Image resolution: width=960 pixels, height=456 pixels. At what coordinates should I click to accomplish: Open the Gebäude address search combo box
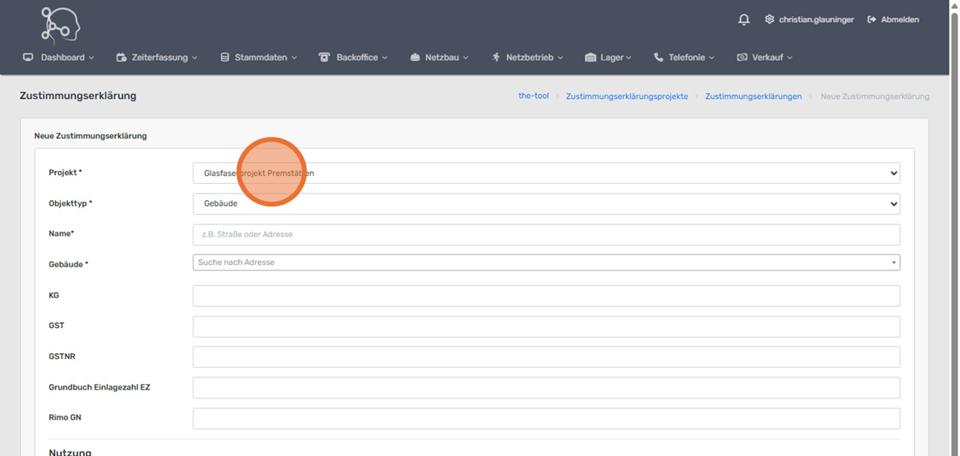click(546, 262)
